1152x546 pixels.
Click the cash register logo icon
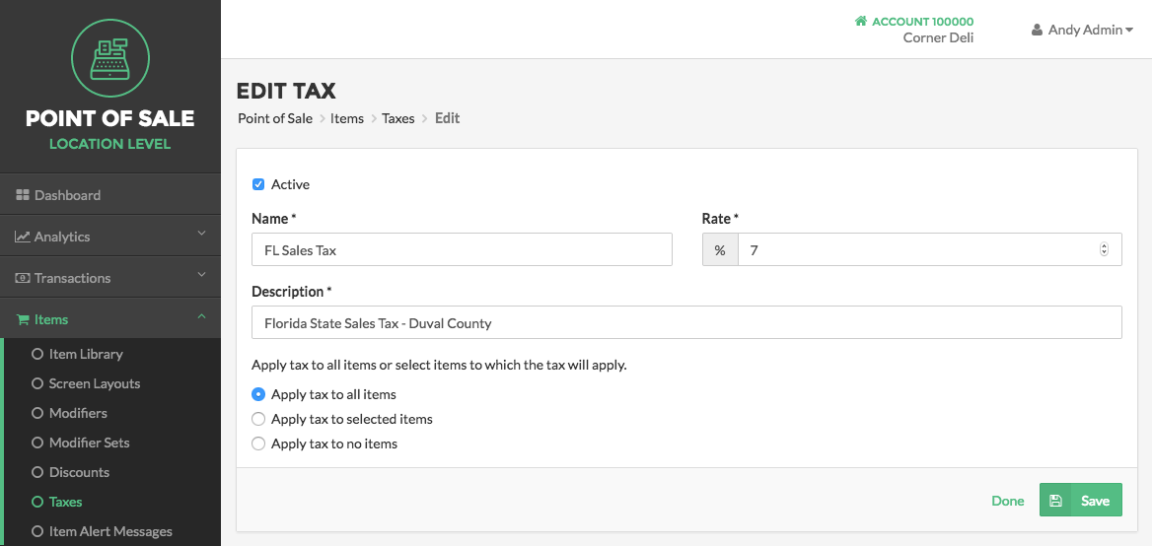pos(110,58)
